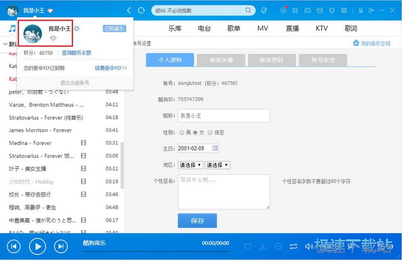This screenshot has width=402, height=261.
Task: Open the second 请选择 region dropdown
Action: pyautogui.click(x=218, y=165)
